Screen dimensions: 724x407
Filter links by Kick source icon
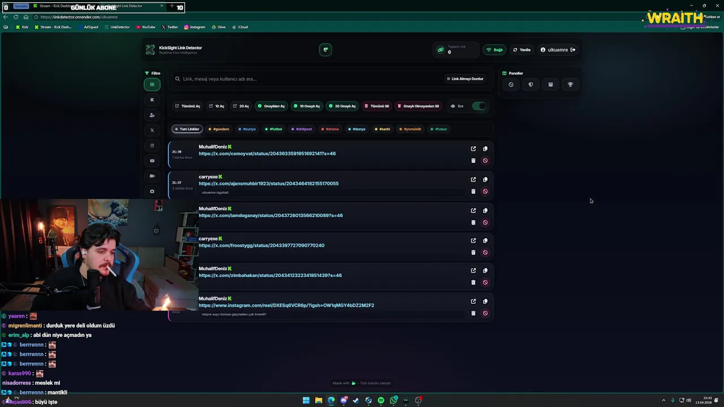(152, 99)
